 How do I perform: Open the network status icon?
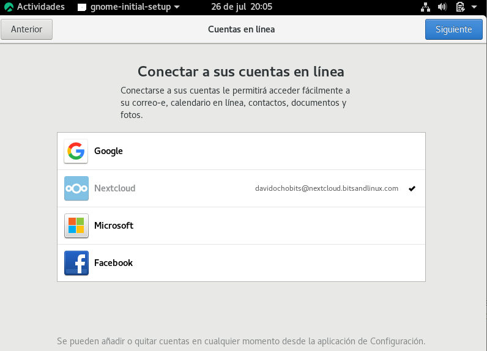[425, 7]
